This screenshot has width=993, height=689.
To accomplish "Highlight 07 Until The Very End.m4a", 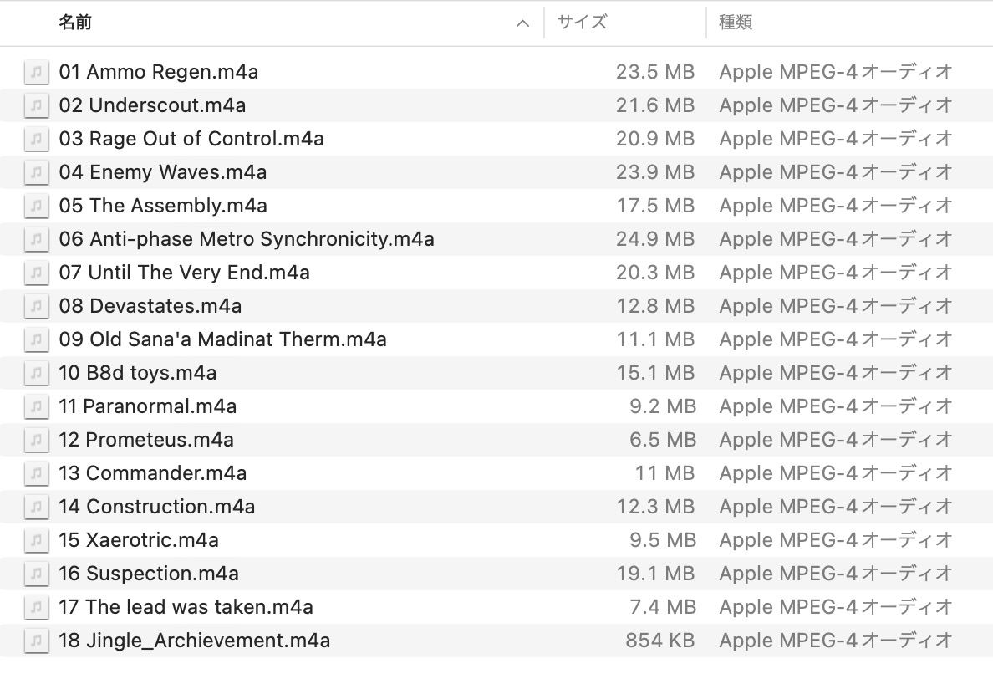I will pos(184,273).
